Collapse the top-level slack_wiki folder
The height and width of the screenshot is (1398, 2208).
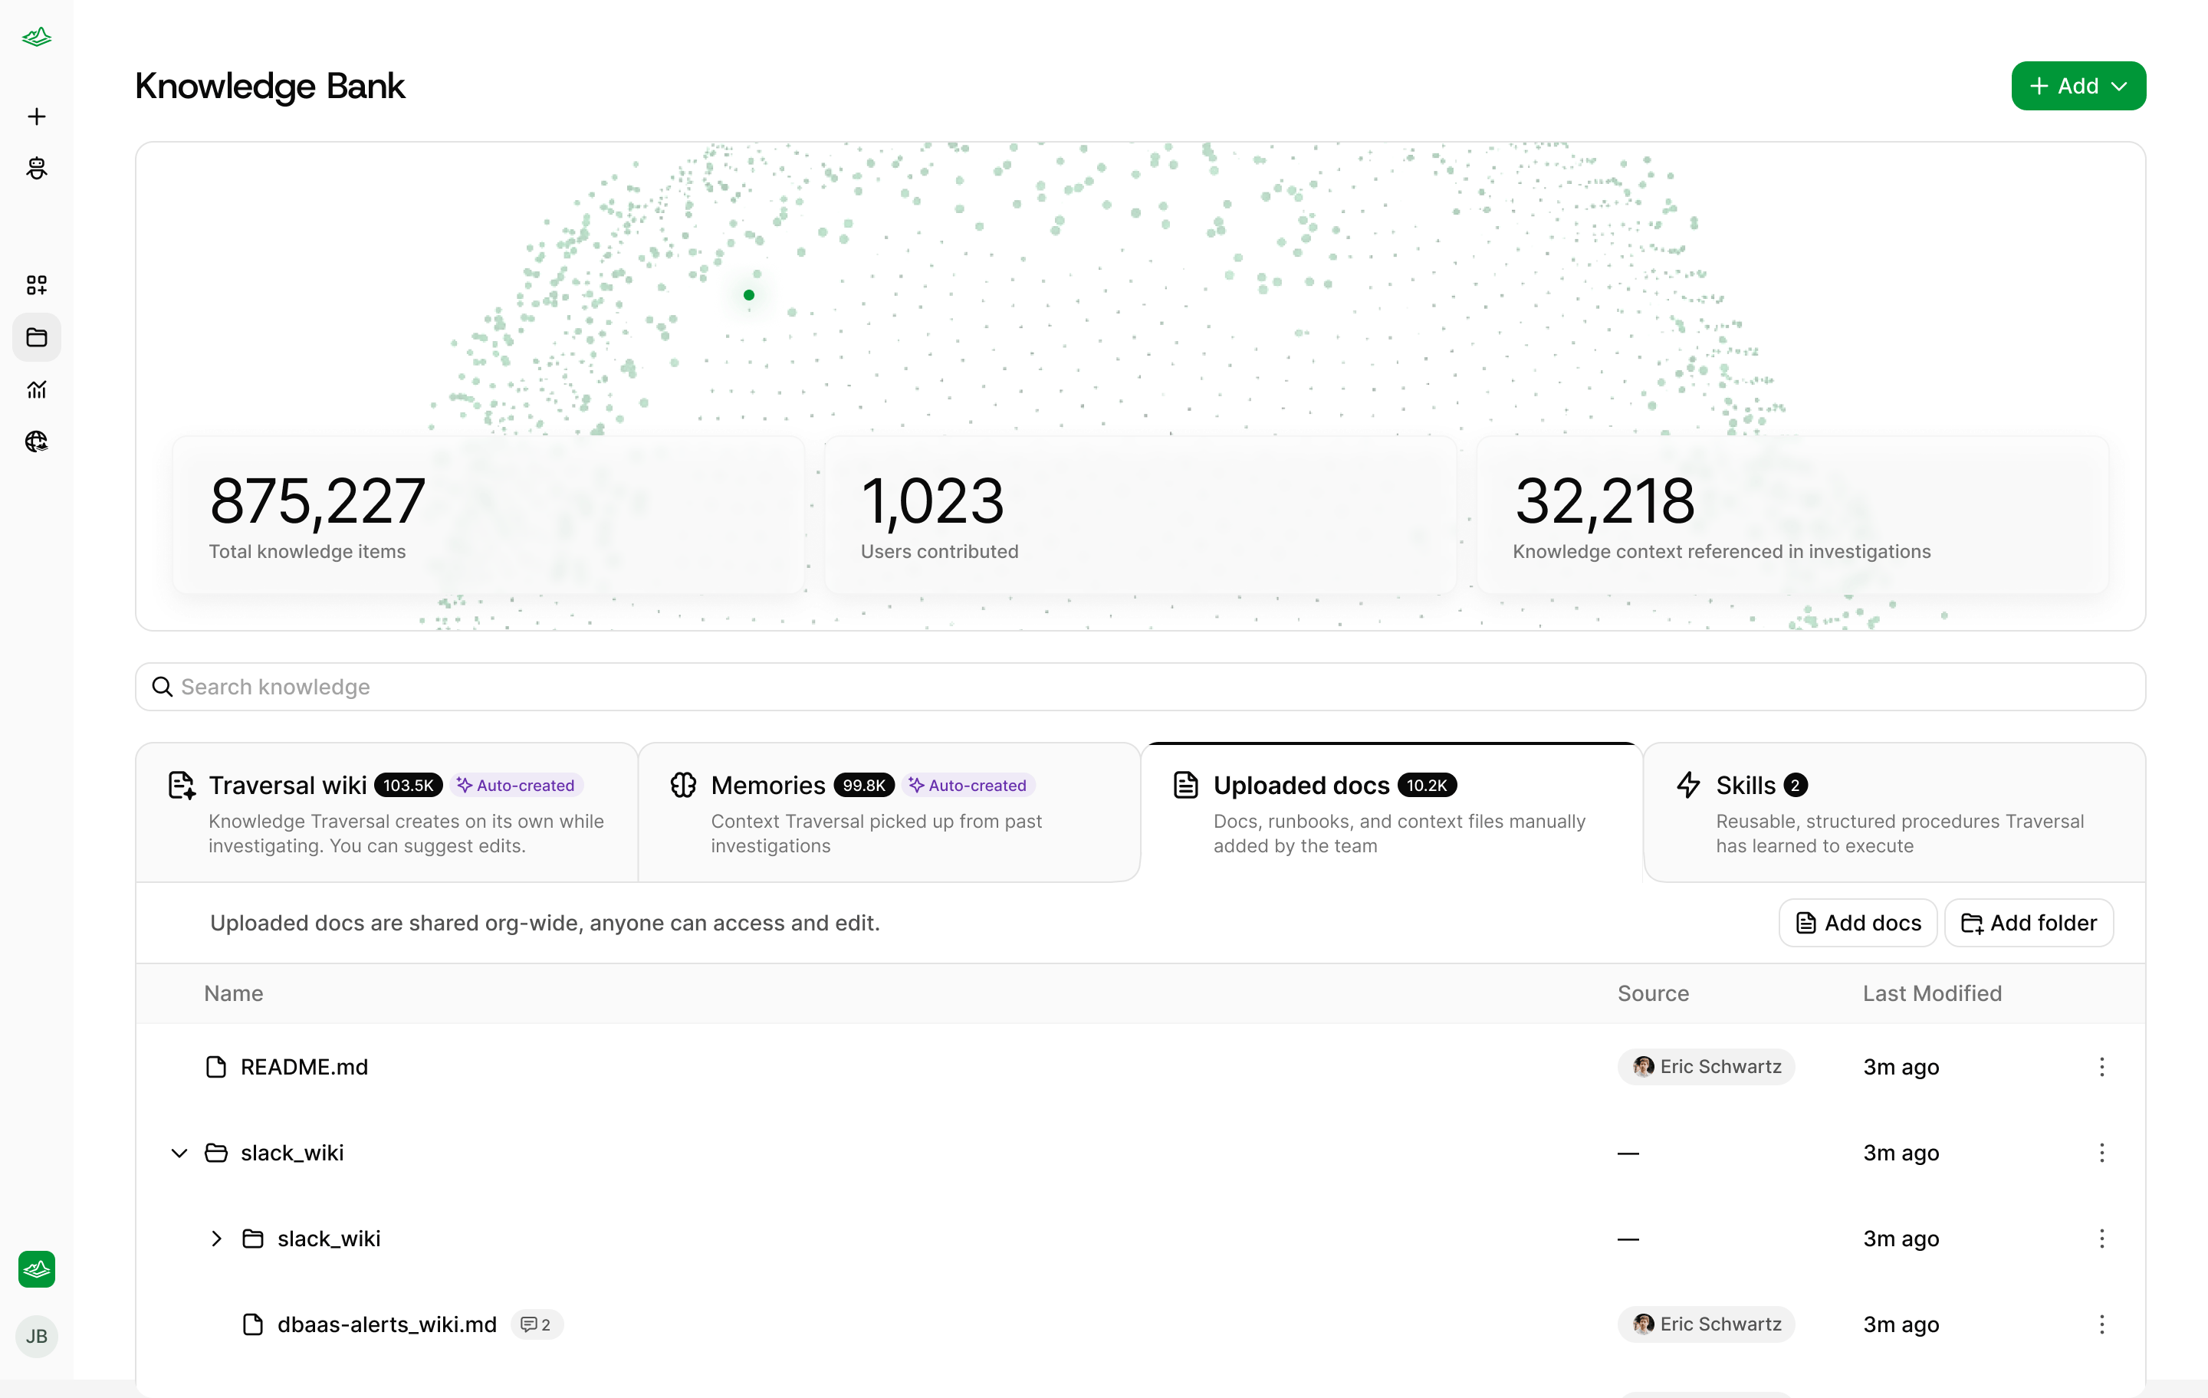pos(179,1154)
